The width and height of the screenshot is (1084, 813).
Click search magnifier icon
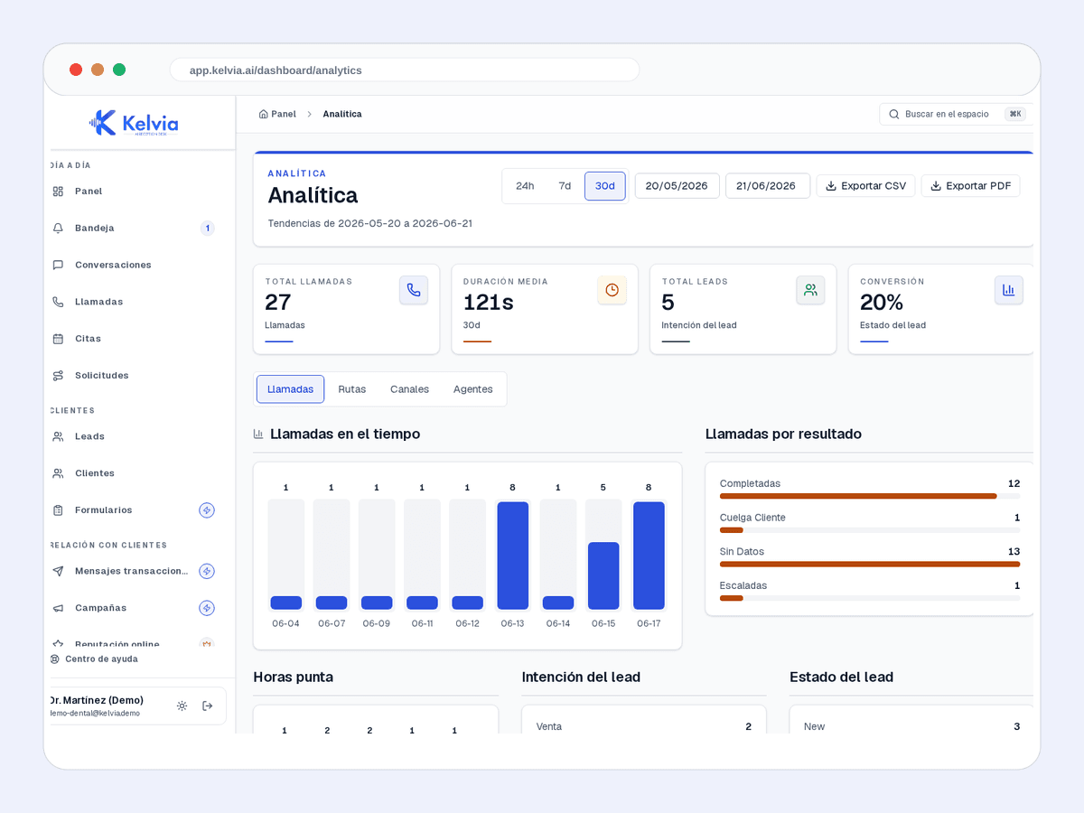click(x=894, y=115)
